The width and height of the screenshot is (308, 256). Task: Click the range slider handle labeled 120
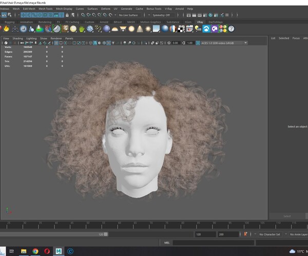[x=106, y=234]
